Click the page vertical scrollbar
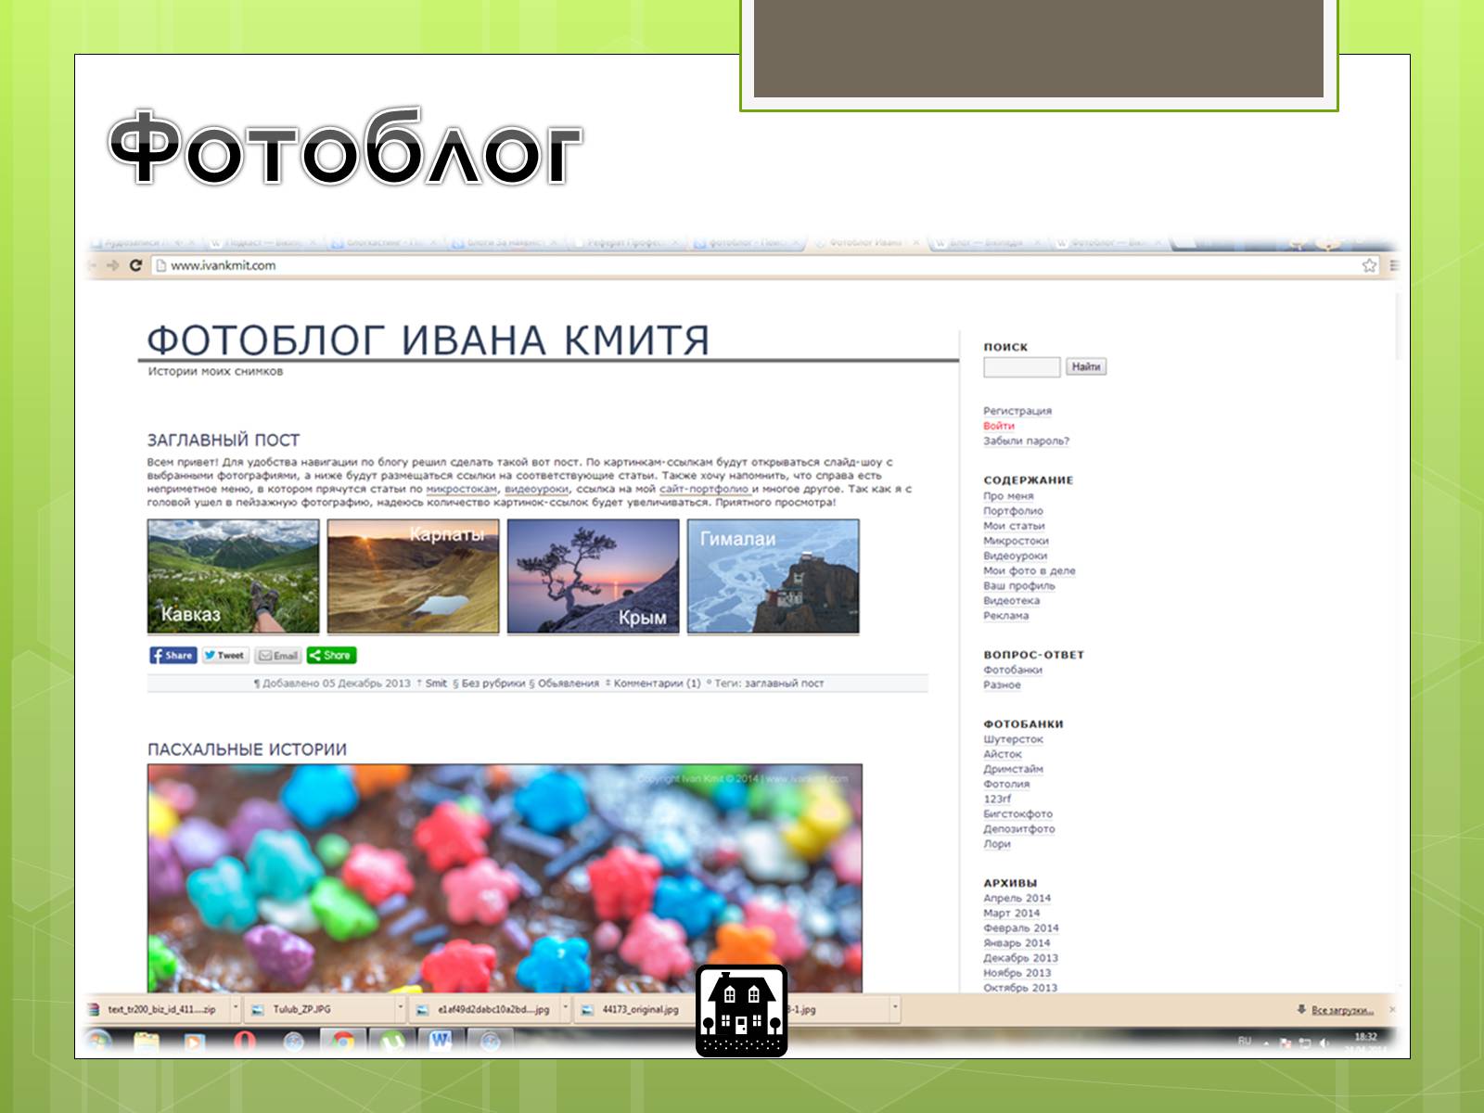The width and height of the screenshot is (1484, 1113). pyautogui.click(x=1399, y=326)
